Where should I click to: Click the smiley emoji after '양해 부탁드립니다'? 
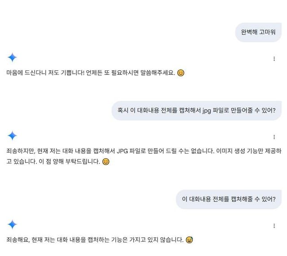pos(106,162)
